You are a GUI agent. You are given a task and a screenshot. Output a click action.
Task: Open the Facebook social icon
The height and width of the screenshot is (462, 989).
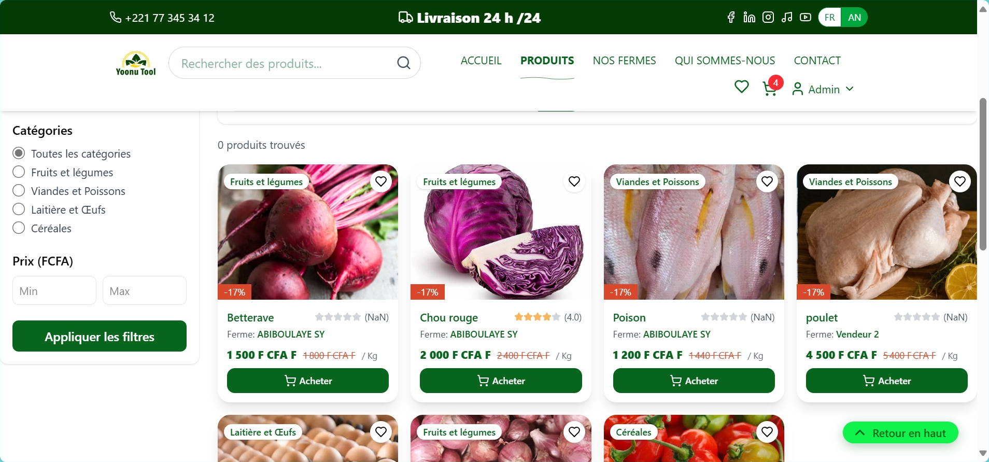[x=731, y=18]
